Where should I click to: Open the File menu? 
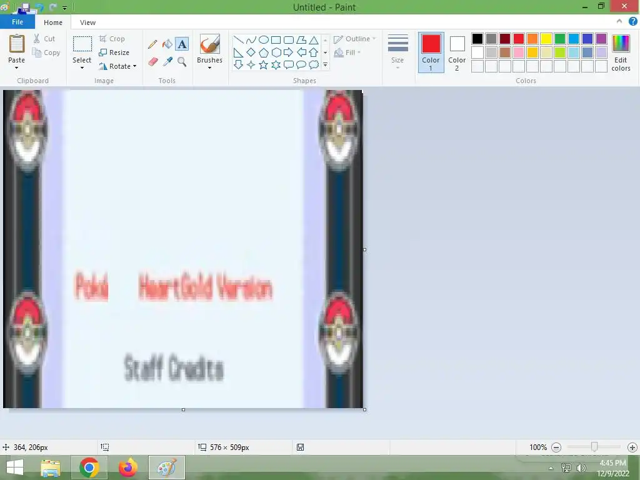click(17, 22)
